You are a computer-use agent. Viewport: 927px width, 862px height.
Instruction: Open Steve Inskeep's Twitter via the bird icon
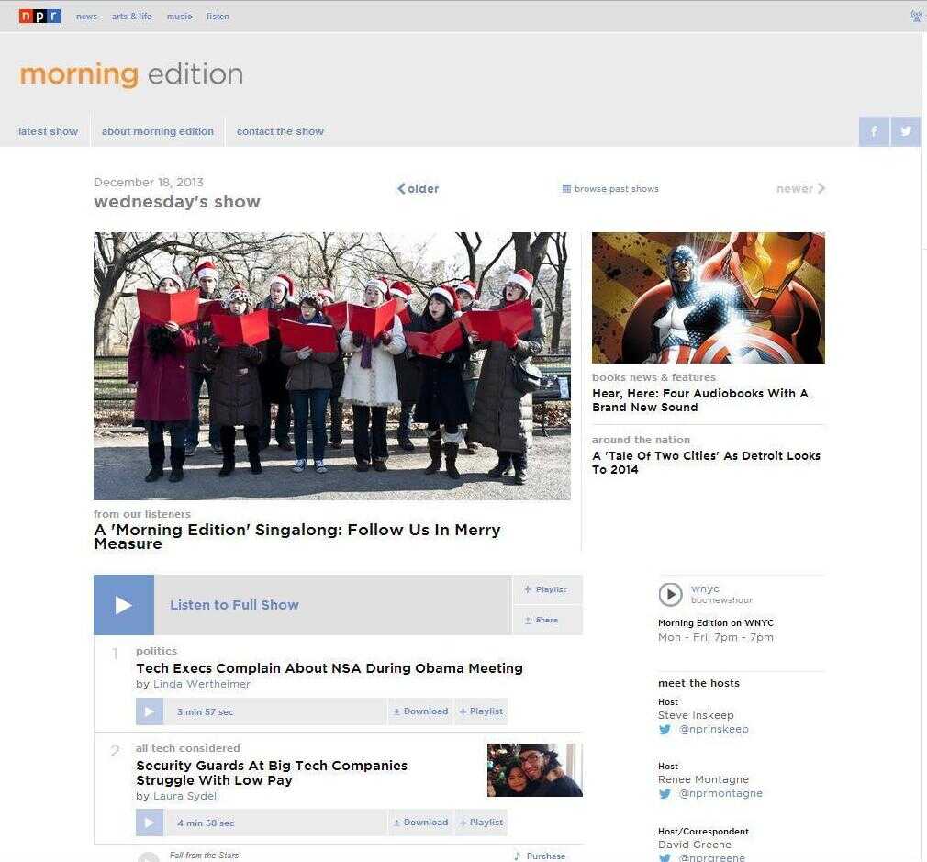coord(664,729)
